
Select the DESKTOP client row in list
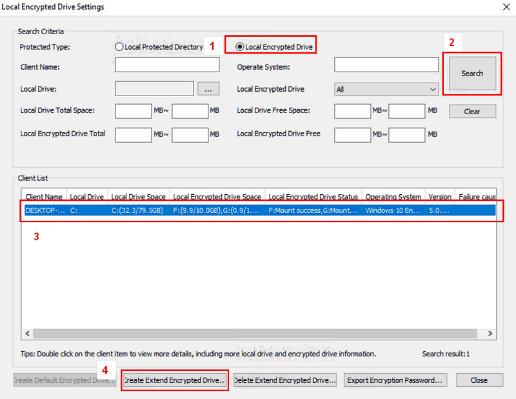tap(258, 210)
